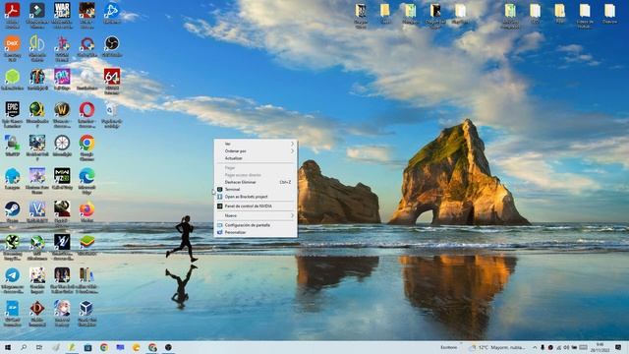The image size is (629, 354).
Task: Open Configuración de pantalla entry
Action: click(256, 225)
